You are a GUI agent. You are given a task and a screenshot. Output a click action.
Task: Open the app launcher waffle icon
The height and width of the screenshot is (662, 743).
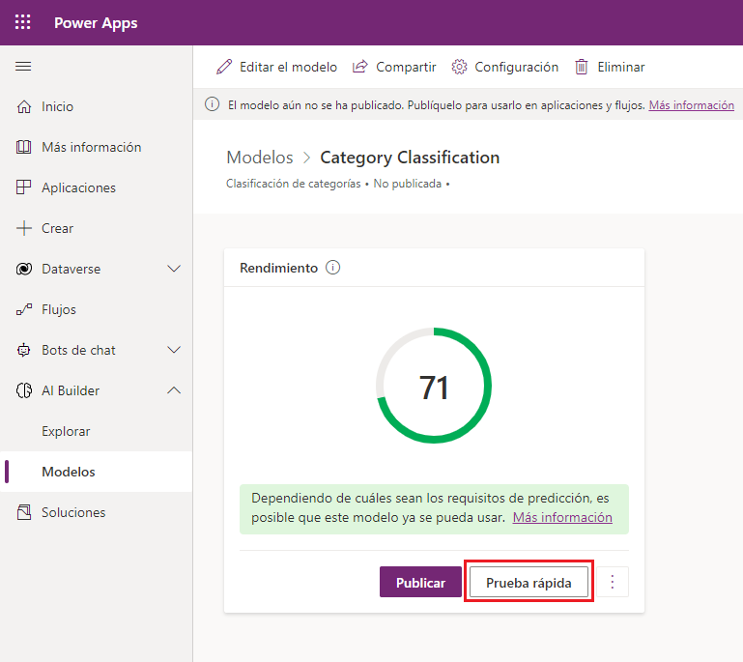23,22
